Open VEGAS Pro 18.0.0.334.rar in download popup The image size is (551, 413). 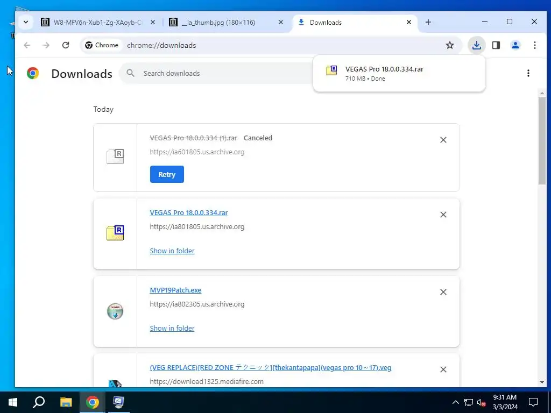399,73
